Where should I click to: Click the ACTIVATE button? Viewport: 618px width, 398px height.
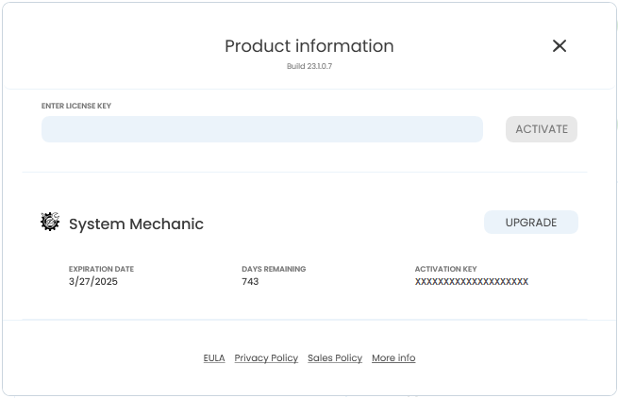pyautogui.click(x=542, y=129)
